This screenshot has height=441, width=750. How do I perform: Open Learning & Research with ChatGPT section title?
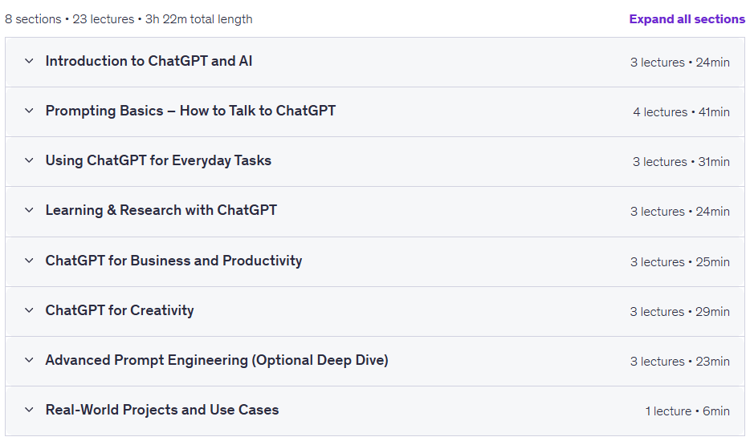tap(161, 210)
